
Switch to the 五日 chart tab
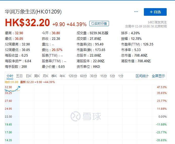point(19,76)
